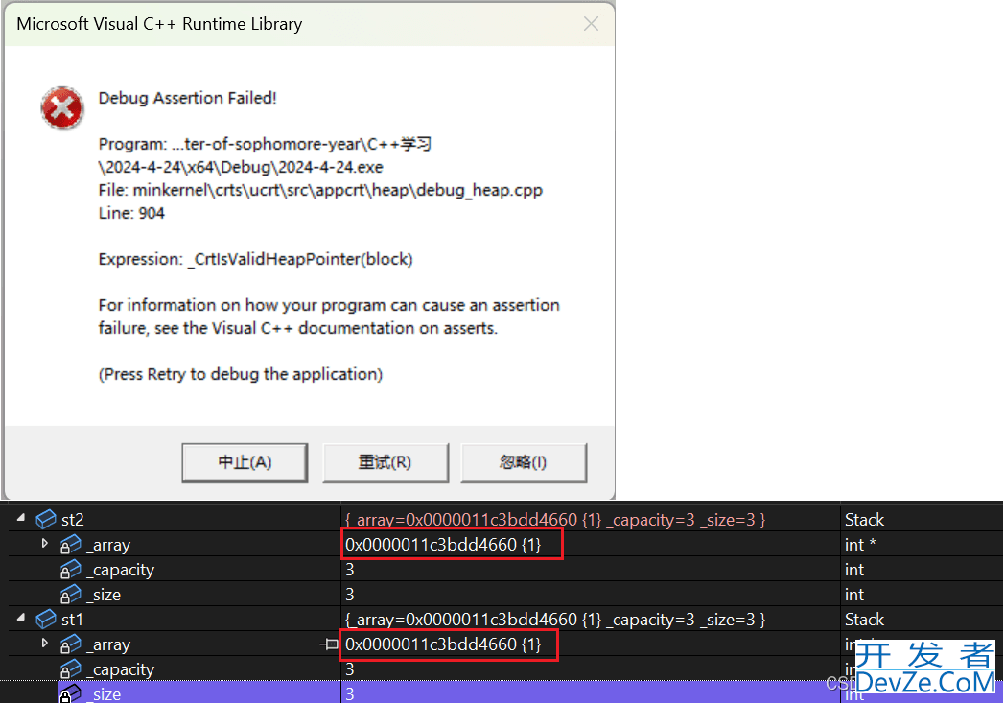This screenshot has height=703, width=1005.
Task: Click the st2 object cube icon
Action: point(46,519)
